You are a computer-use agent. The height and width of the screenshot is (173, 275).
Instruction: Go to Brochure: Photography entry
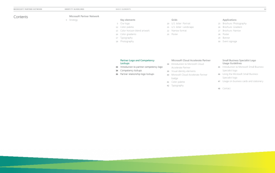click(x=234, y=24)
